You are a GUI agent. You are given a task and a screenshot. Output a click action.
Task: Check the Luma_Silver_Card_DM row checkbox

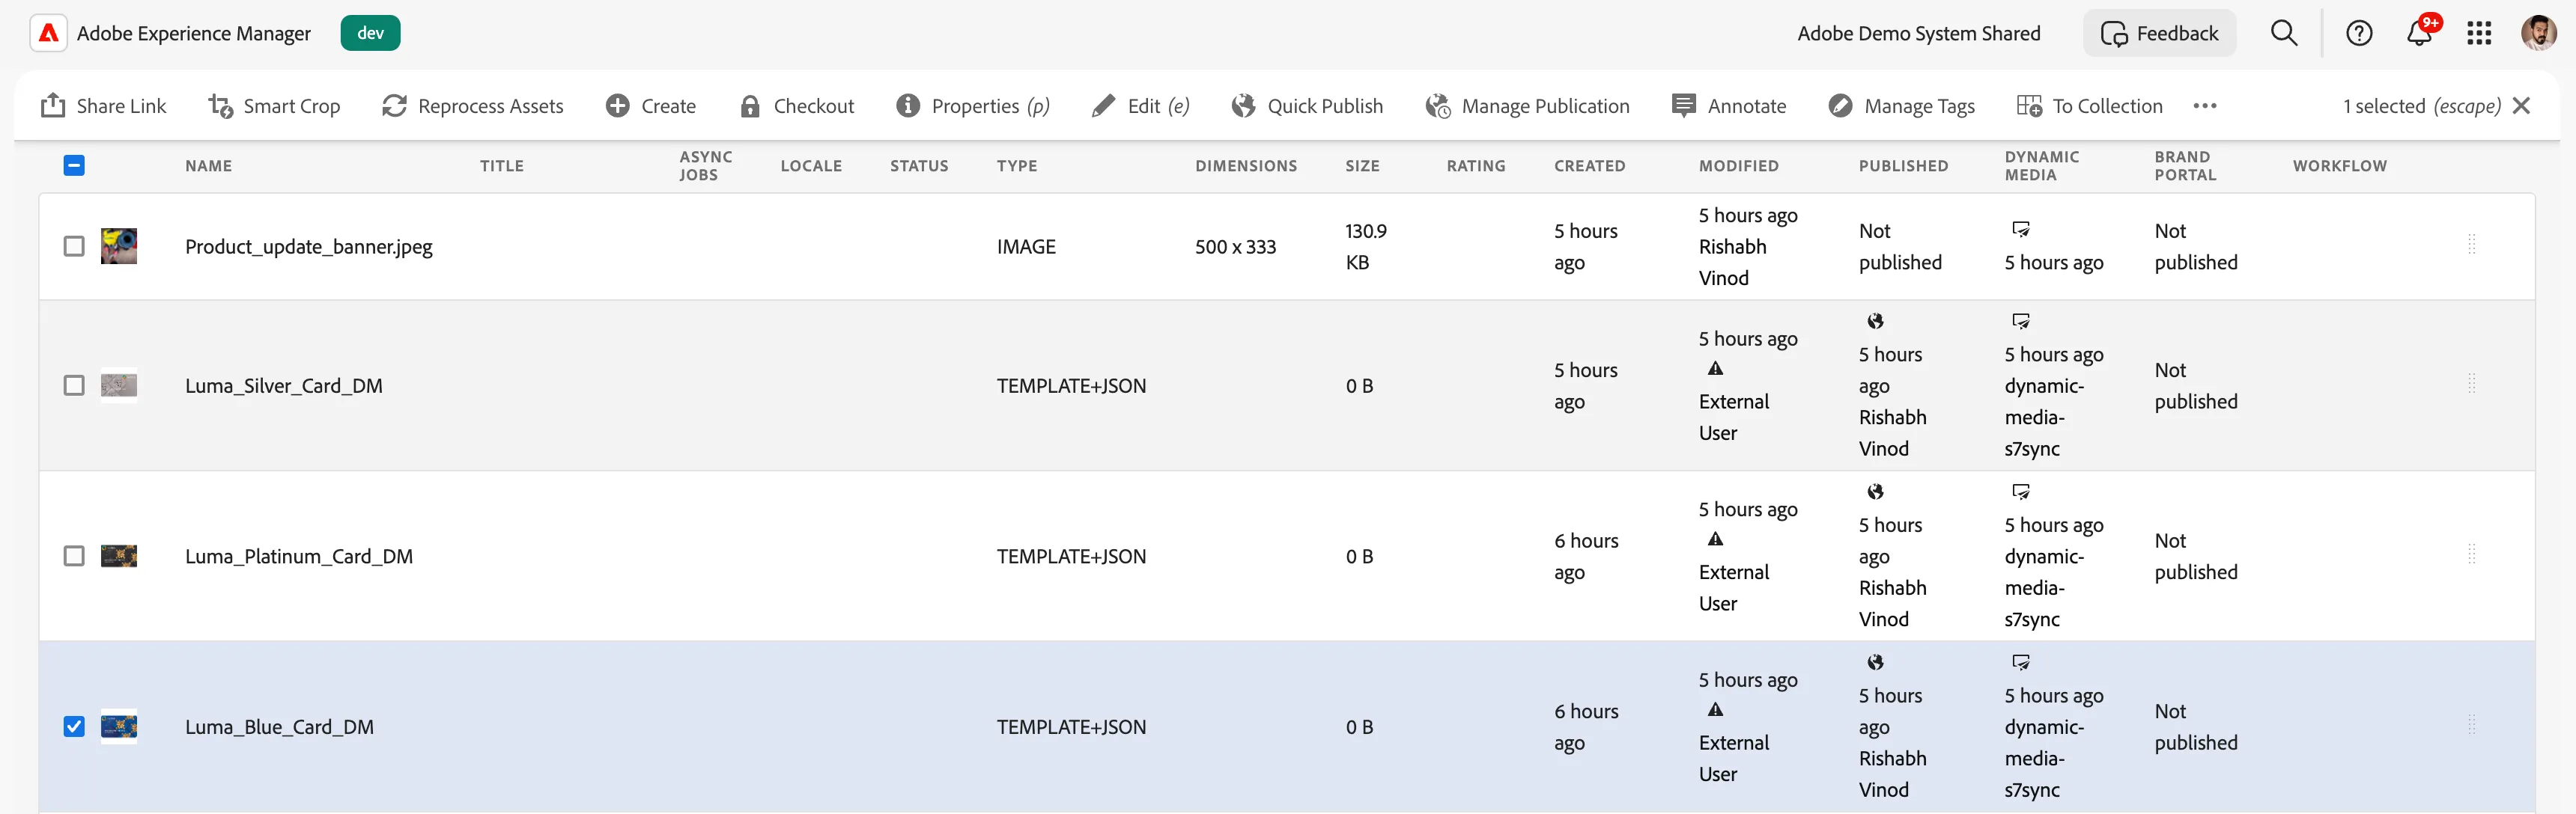pyautogui.click(x=74, y=385)
